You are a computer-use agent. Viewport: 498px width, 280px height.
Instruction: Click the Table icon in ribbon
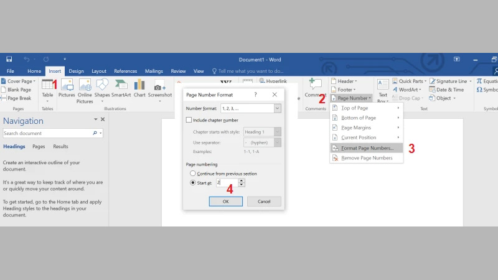47,86
